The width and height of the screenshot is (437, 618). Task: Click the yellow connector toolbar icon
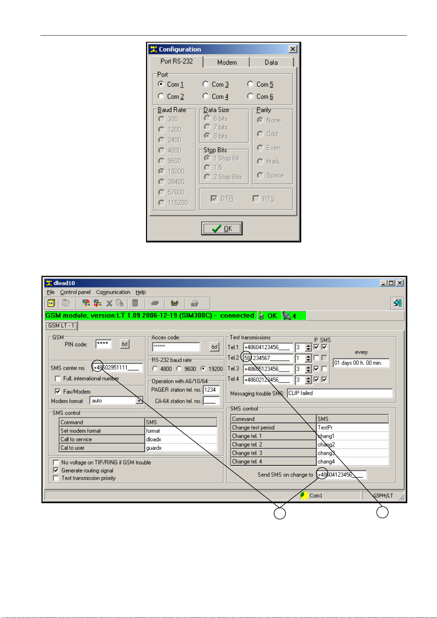(175, 303)
